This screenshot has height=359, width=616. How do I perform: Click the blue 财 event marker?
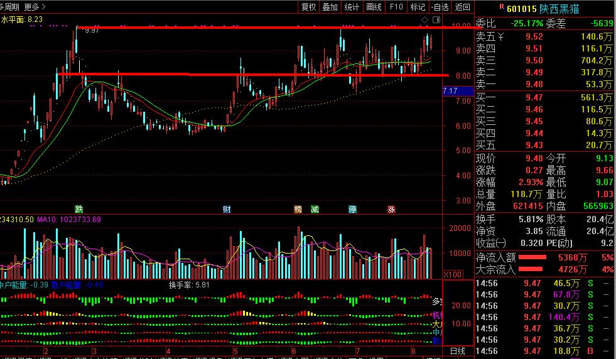click(x=227, y=209)
